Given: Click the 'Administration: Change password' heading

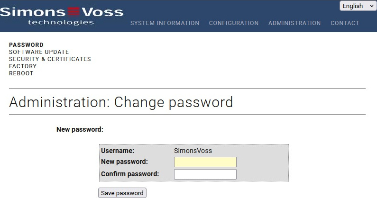Looking at the screenshot, I should (121, 102).
